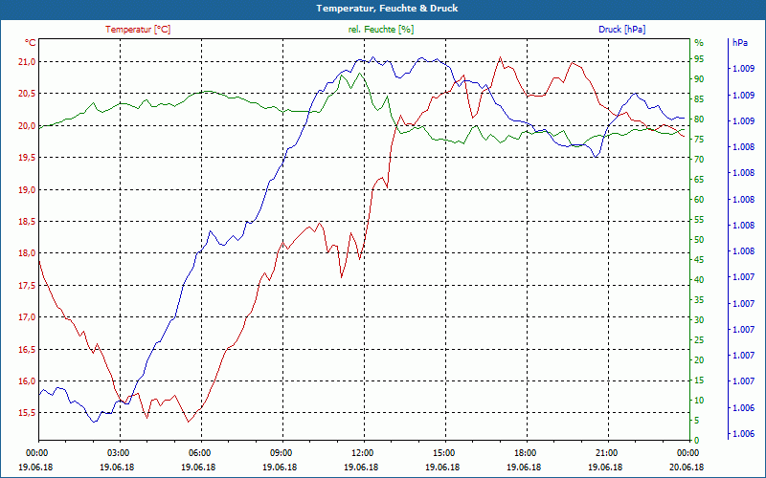The width and height of the screenshot is (766, 478).
Task: Click the green humidity axis value "55"
Action: tap(699, 220)
